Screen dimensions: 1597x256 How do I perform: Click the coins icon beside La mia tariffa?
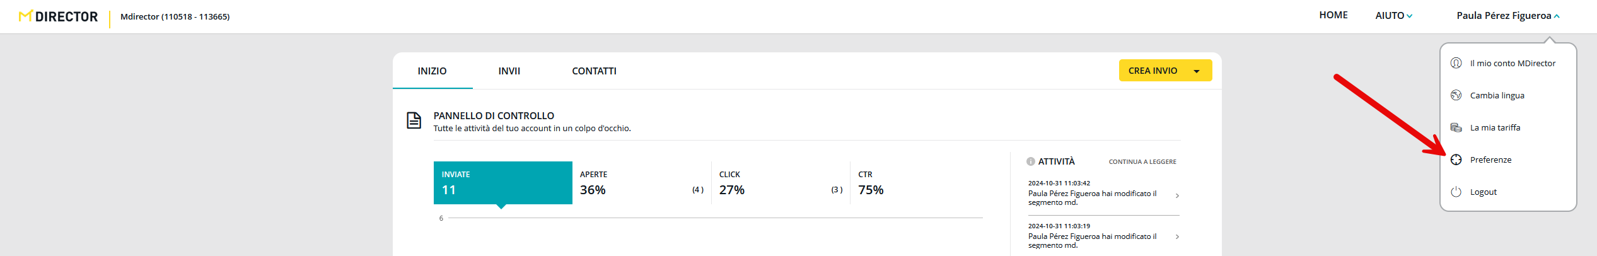coord(1456,127)
